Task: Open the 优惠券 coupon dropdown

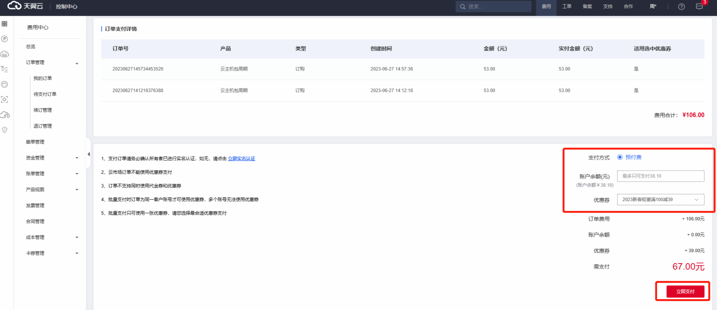Action: 660,200
